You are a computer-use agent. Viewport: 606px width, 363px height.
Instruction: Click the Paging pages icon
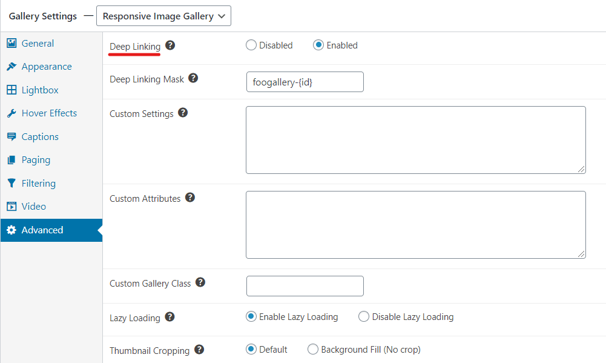click(x=12, y=160)
